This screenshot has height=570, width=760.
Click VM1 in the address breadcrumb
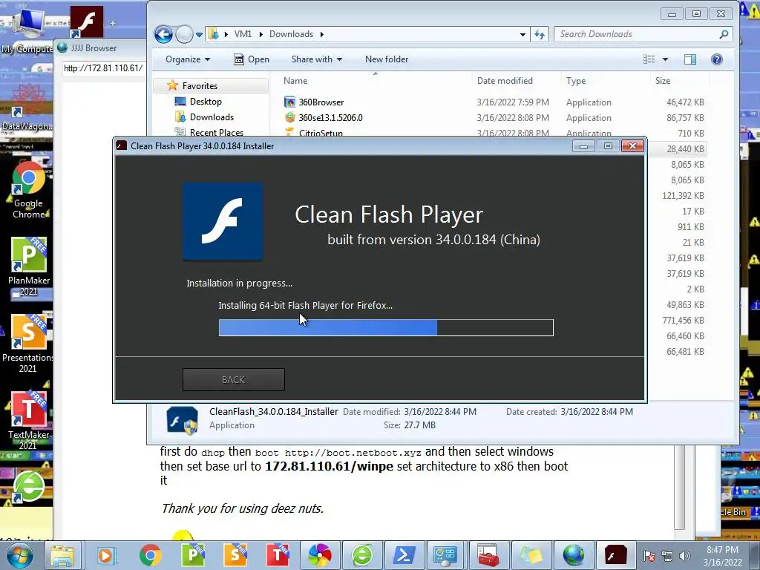coord(243,34)
